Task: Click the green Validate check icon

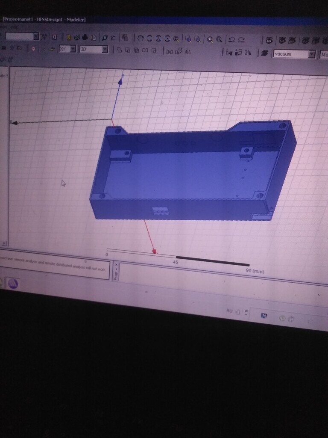Action: point(77,37)
